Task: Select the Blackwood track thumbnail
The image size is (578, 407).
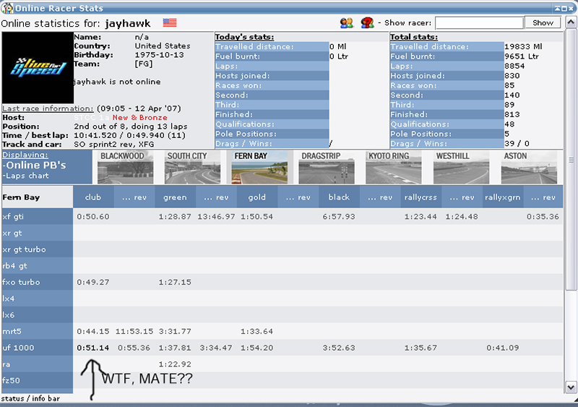Action: [x=125, y=167]
